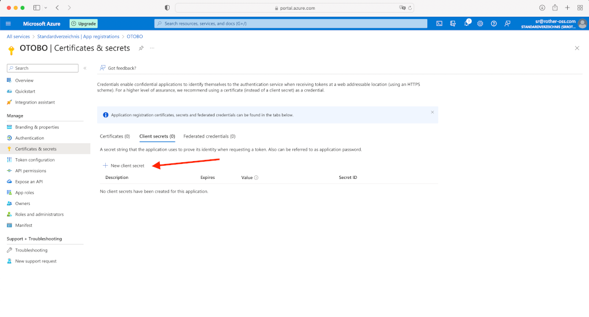Open API permissions in the sidebar
Viewport: 589px width, 317px height.
pos(30,171)
